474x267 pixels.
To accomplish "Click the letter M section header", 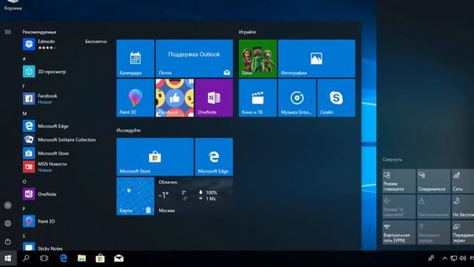I will (x=24, y=113).
